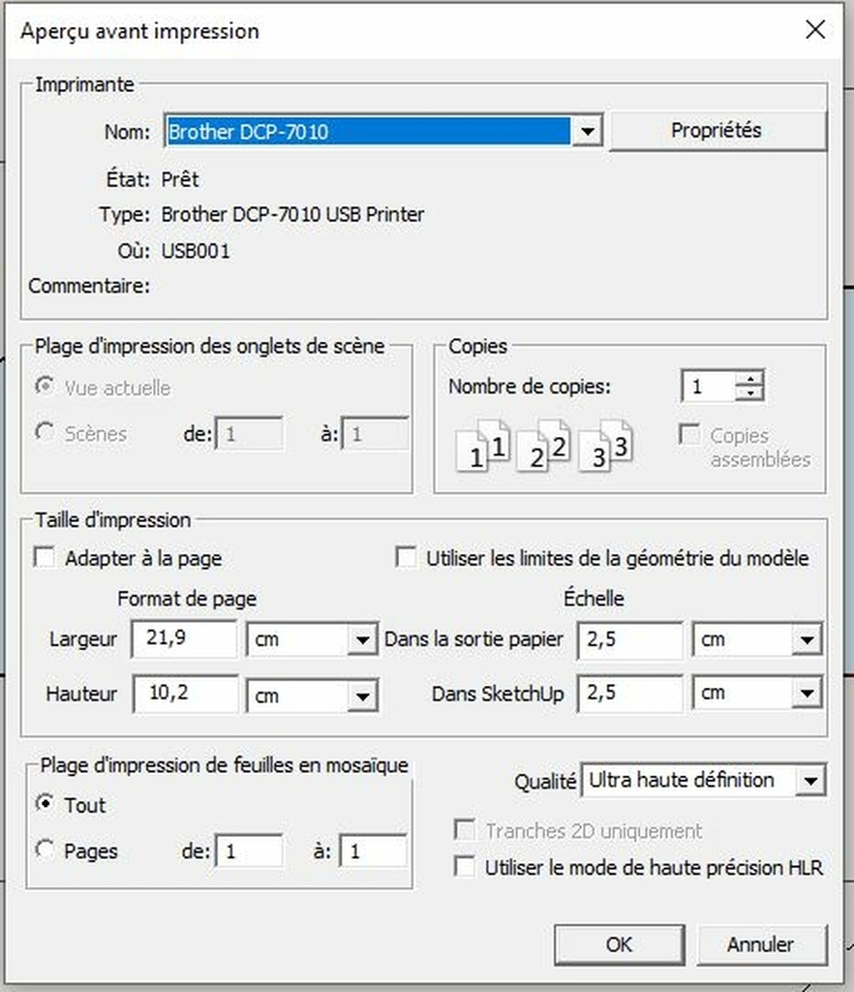Click the Pages 'de' input field
The image size is (854, 992).
249,851
